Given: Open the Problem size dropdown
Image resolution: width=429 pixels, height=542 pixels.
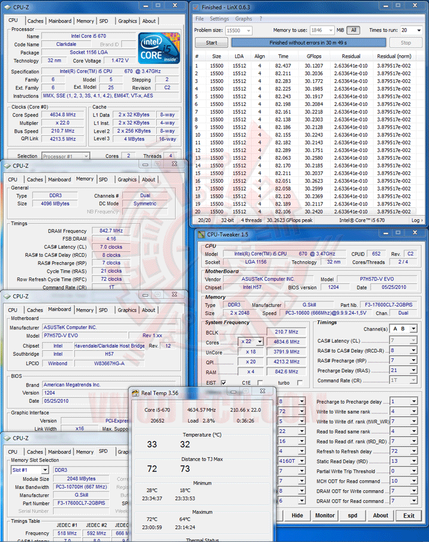Looking at the screenshot, I should (x=248, y=30).
